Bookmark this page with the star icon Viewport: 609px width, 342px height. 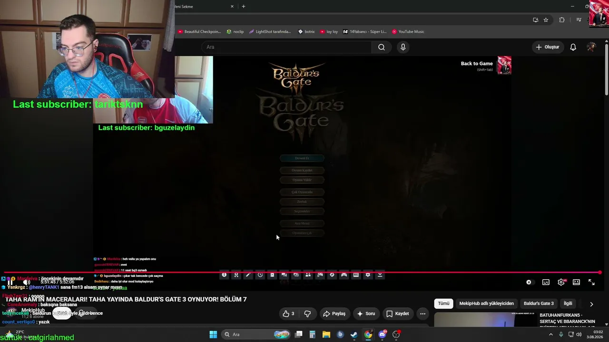546,20
